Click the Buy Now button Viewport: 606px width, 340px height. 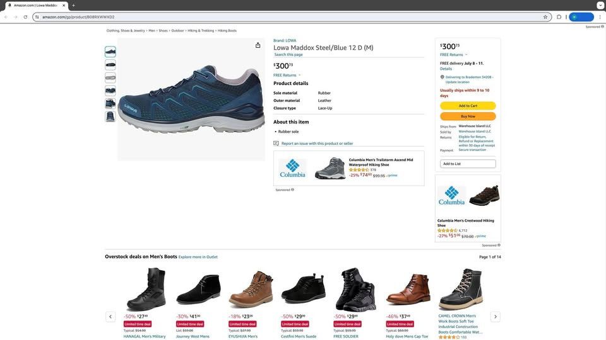click(x=468, y=116)
